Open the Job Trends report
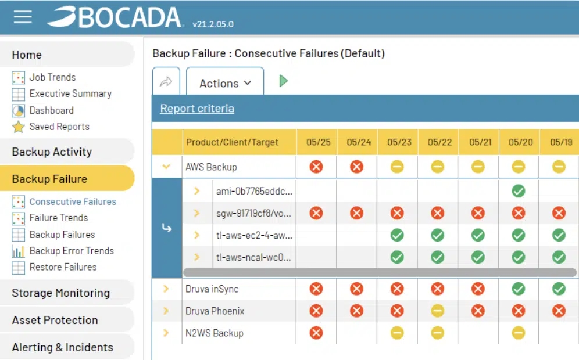579x360 pixels. click(52, 77)
